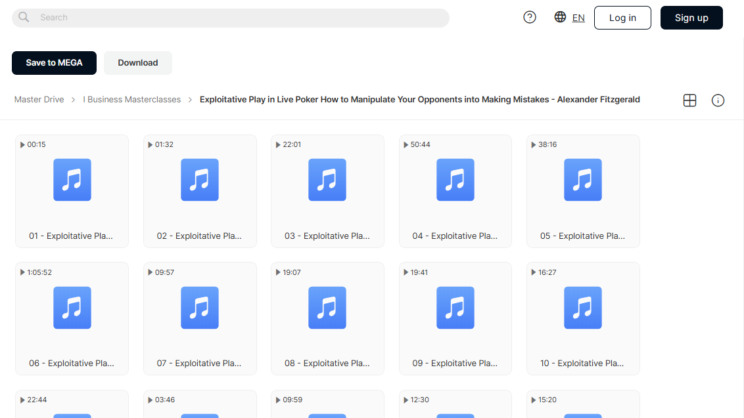Click the Sign up button
Image resolution: width=744 pixels, height=418 pixels.
[691, 18]
